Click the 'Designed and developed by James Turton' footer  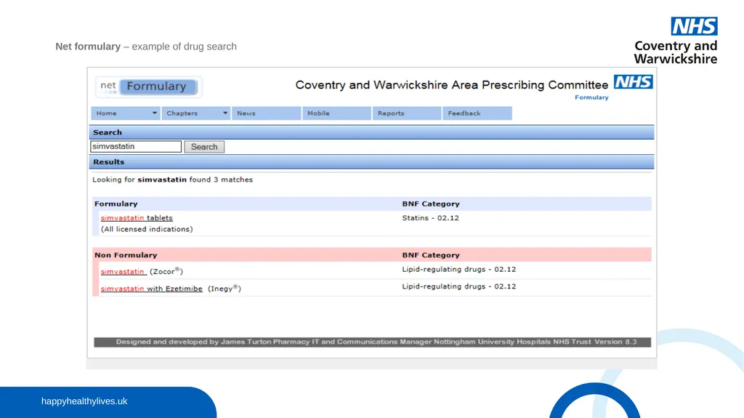point(373,342)
